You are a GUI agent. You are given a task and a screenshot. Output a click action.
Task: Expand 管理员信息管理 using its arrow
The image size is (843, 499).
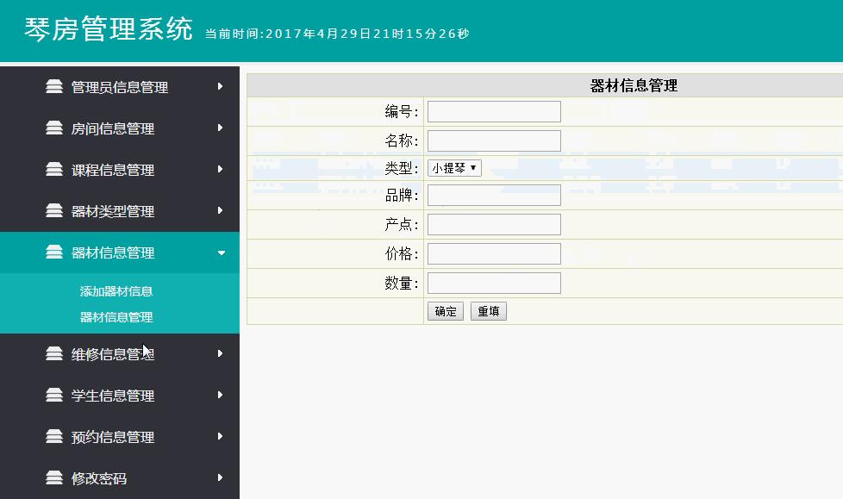(x=221, y=86)
